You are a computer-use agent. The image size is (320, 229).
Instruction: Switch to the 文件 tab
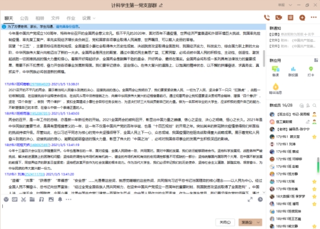(x=55, y=18)
